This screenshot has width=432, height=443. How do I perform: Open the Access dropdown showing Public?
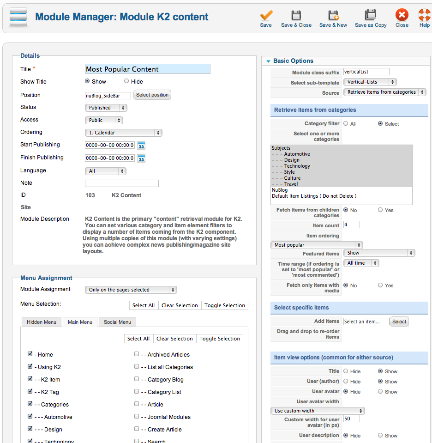tap(104, 120)
